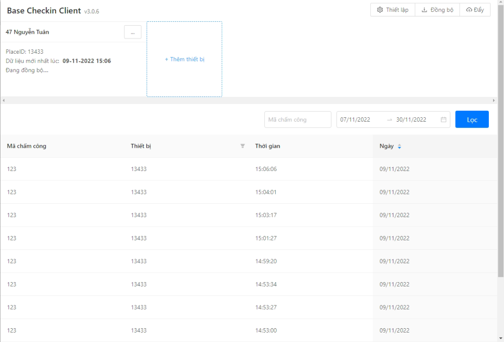The image size is (504, 342).
Task: Click the vertical scrollbar up arrow
Action: tap(501, 3)
